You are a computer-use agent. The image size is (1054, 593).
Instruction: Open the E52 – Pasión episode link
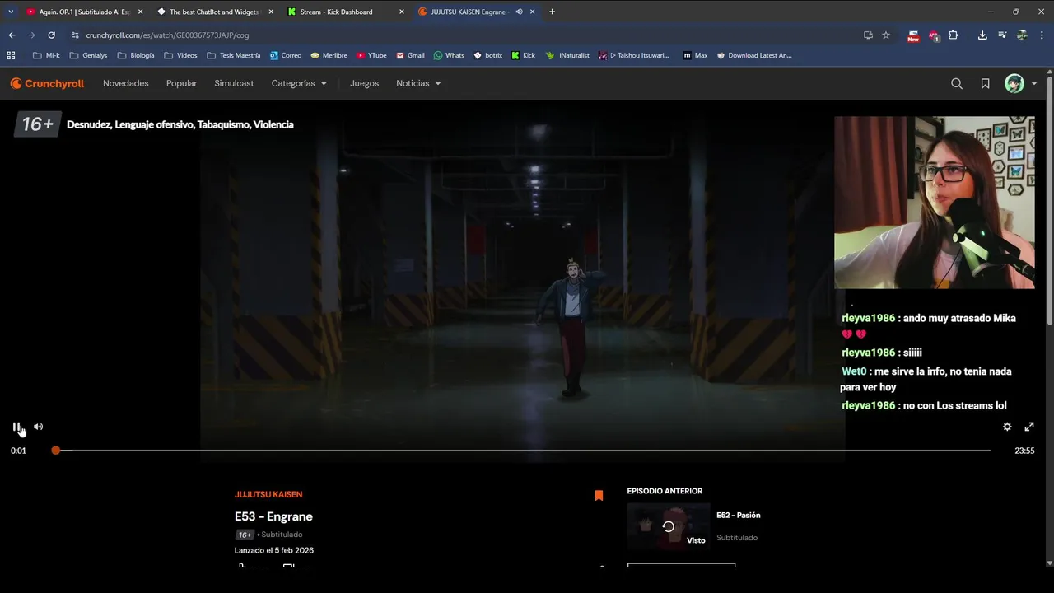tap(739, 515)
